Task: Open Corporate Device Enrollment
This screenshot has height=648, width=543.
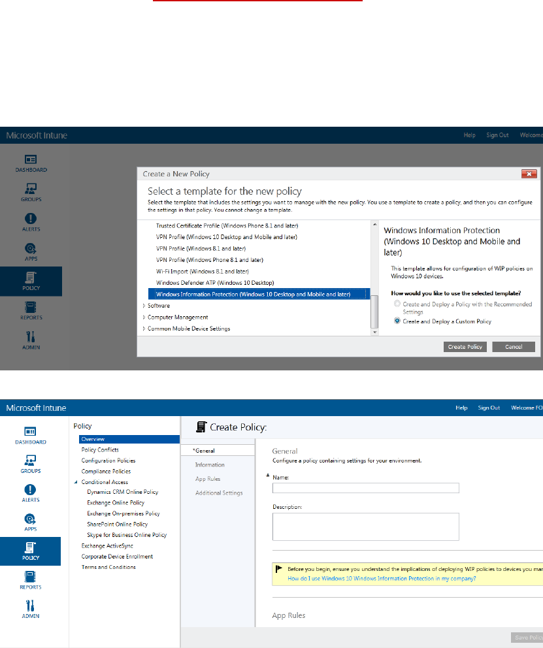Action: (x=117, y=557)
